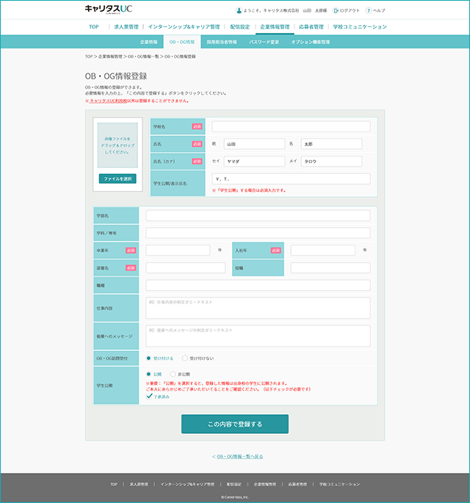This screenshot has width=470, height=503.
Task: Click the ログアウト logout icon
Action: (336, 10)
